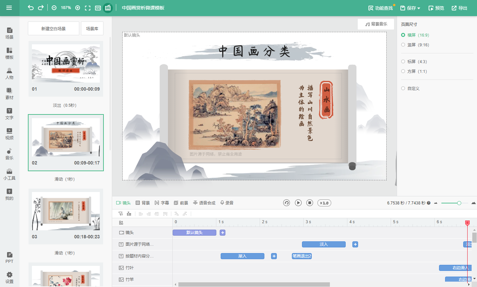Open the 文字 text panel
This screenshot has height=287, width=477.
9,114
